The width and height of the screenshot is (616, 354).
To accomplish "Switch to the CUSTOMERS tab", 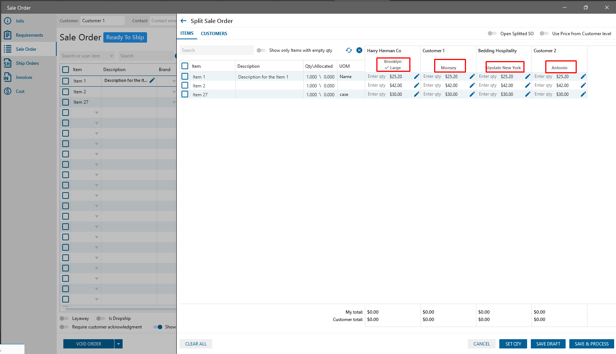I will [x=214, y=34].
